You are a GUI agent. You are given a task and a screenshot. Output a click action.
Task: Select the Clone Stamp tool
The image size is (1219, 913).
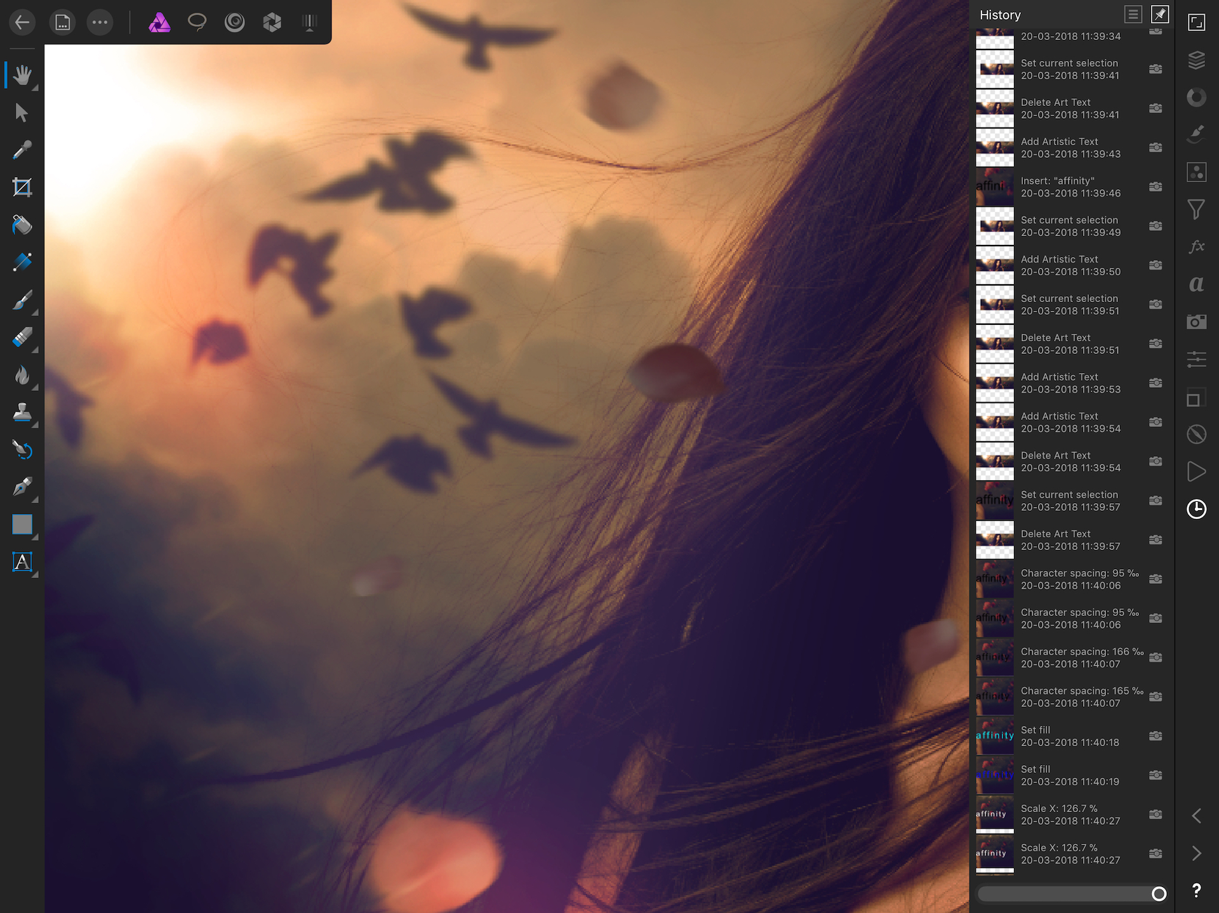coord(22,413)
